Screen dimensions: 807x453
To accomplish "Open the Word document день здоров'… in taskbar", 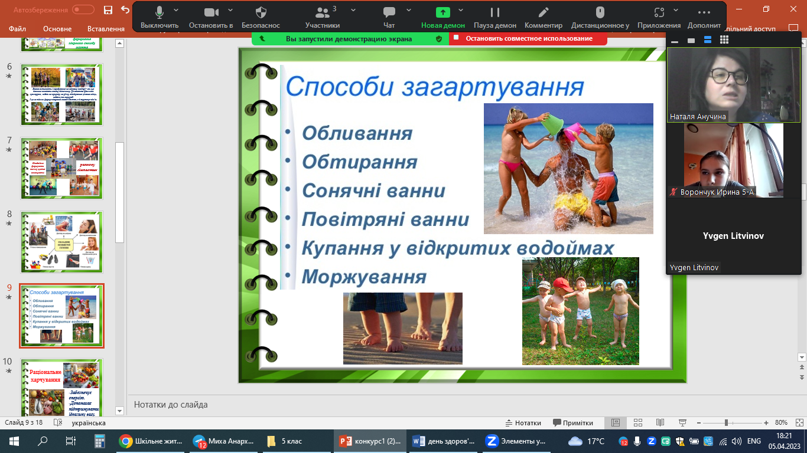I will pos(444,441).
